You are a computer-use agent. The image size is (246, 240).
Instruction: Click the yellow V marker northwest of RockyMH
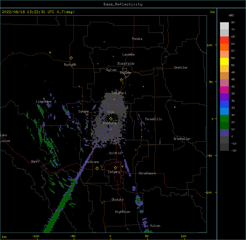(x=50, y=52)
